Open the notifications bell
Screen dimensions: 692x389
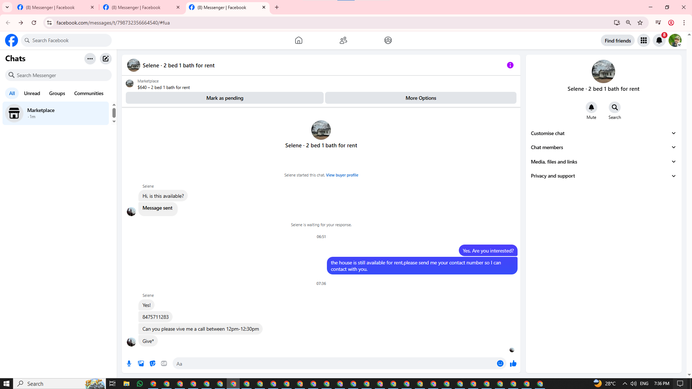pyautogui.click(x=659, y=40)
